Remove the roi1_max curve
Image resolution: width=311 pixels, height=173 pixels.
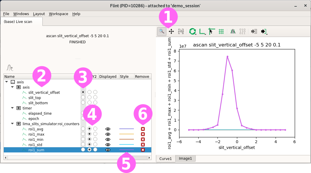point(143,134)
